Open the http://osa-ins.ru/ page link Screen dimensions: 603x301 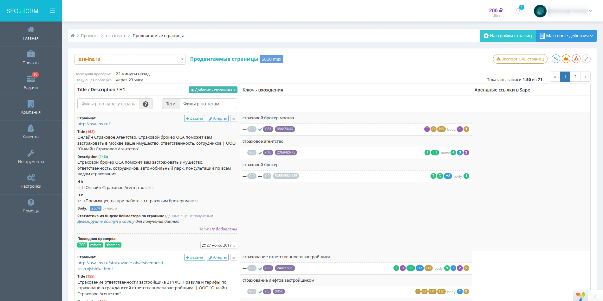click(x=94, y=124)
